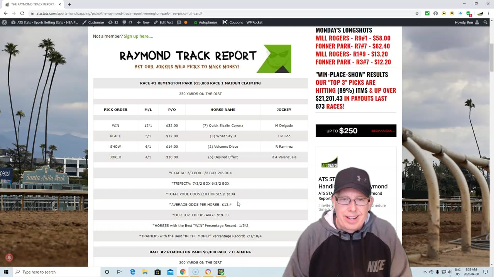Select the 'Total Pool Odds (10 horses): $134' line
The image size is (494, 277).
(200, 194)
